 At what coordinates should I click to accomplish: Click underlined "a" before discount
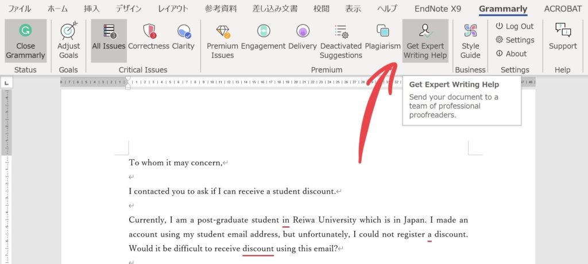[x=430, y=234]
